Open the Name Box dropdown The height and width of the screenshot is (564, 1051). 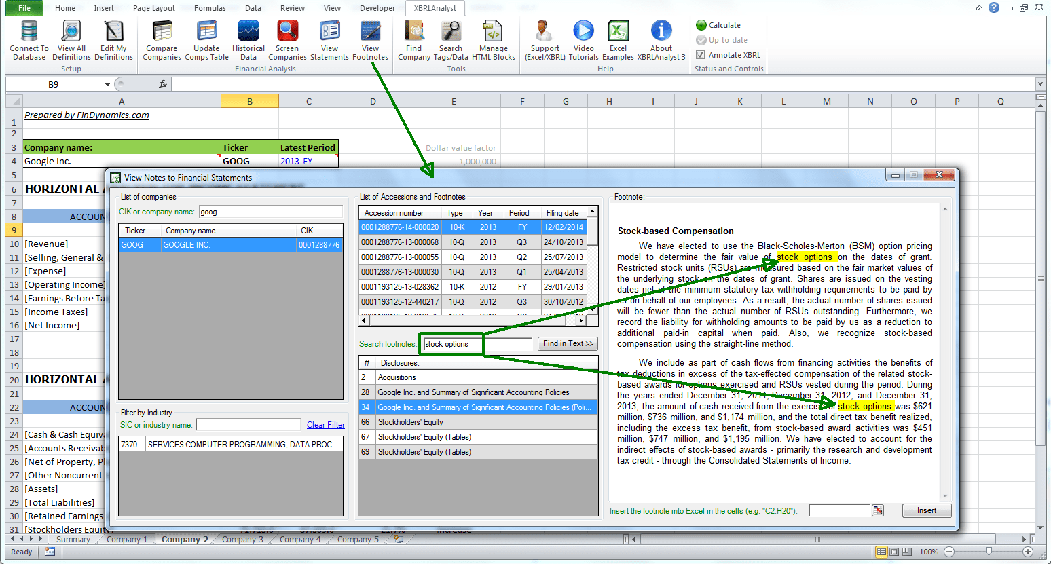pos(107,84)
